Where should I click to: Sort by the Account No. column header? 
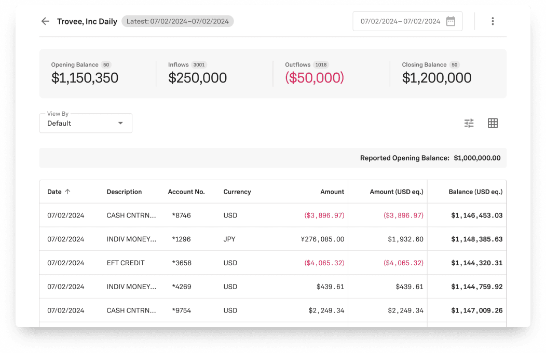coord(186,192)
